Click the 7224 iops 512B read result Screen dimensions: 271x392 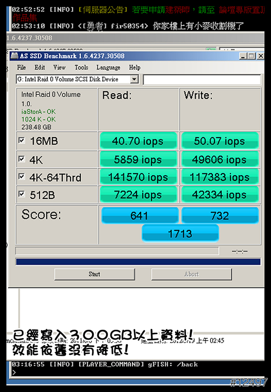click(138, 194)
